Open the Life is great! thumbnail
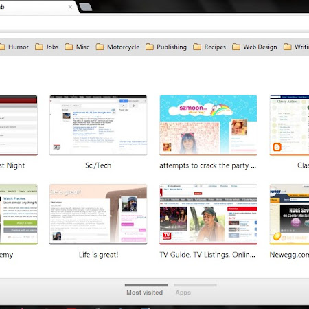Viewport: 309px width, 309px height. (98, 214)
